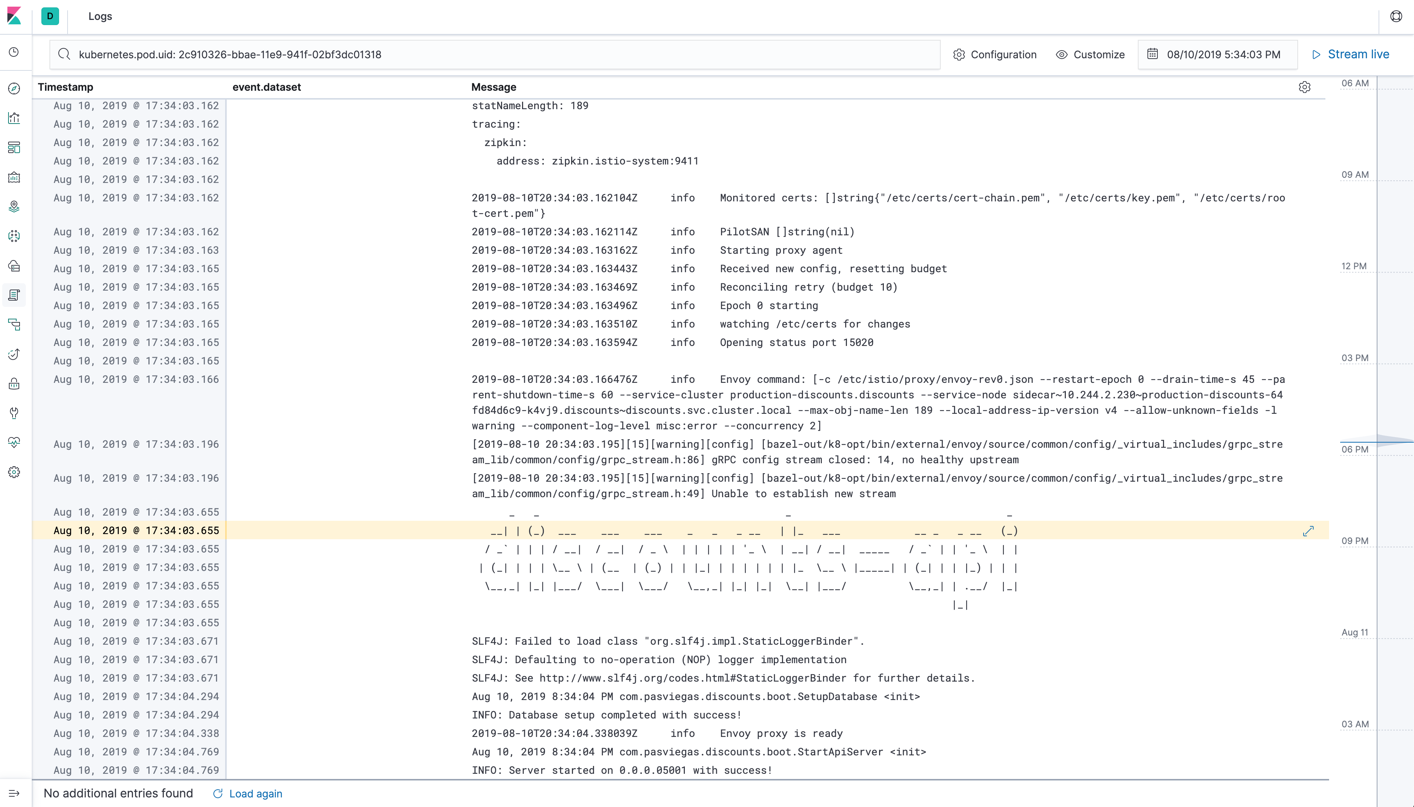The image size is (1414, 807).
Task: Click the search/filter input field
Action: point(495,54)
